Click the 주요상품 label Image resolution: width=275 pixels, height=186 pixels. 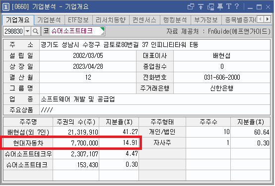(x=21, y=110)
